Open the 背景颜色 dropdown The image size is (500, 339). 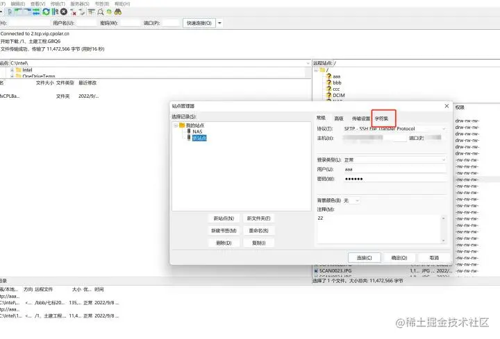coord(357,200)
